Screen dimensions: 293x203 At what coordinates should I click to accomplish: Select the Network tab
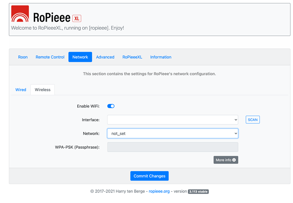pos(80,57)
